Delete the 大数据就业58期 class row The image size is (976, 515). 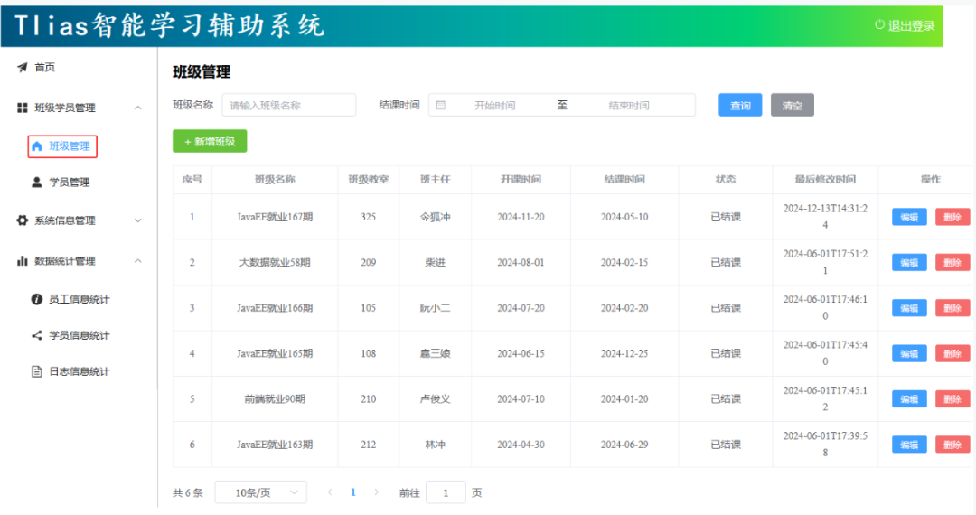click(x=952, y=262)
